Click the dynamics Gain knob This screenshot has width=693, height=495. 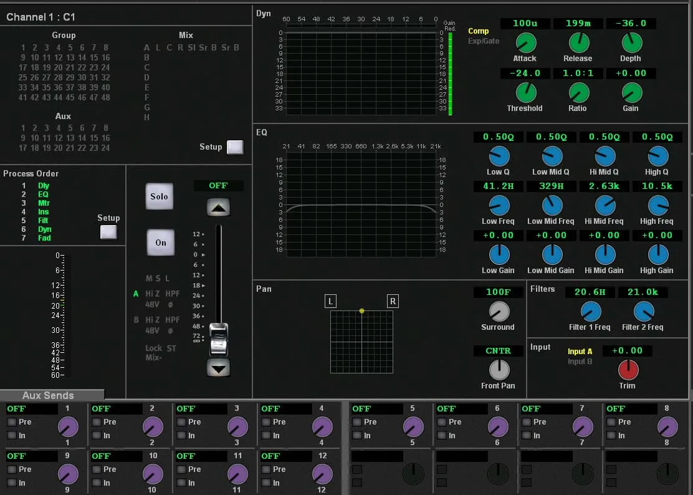pos(631,93)
